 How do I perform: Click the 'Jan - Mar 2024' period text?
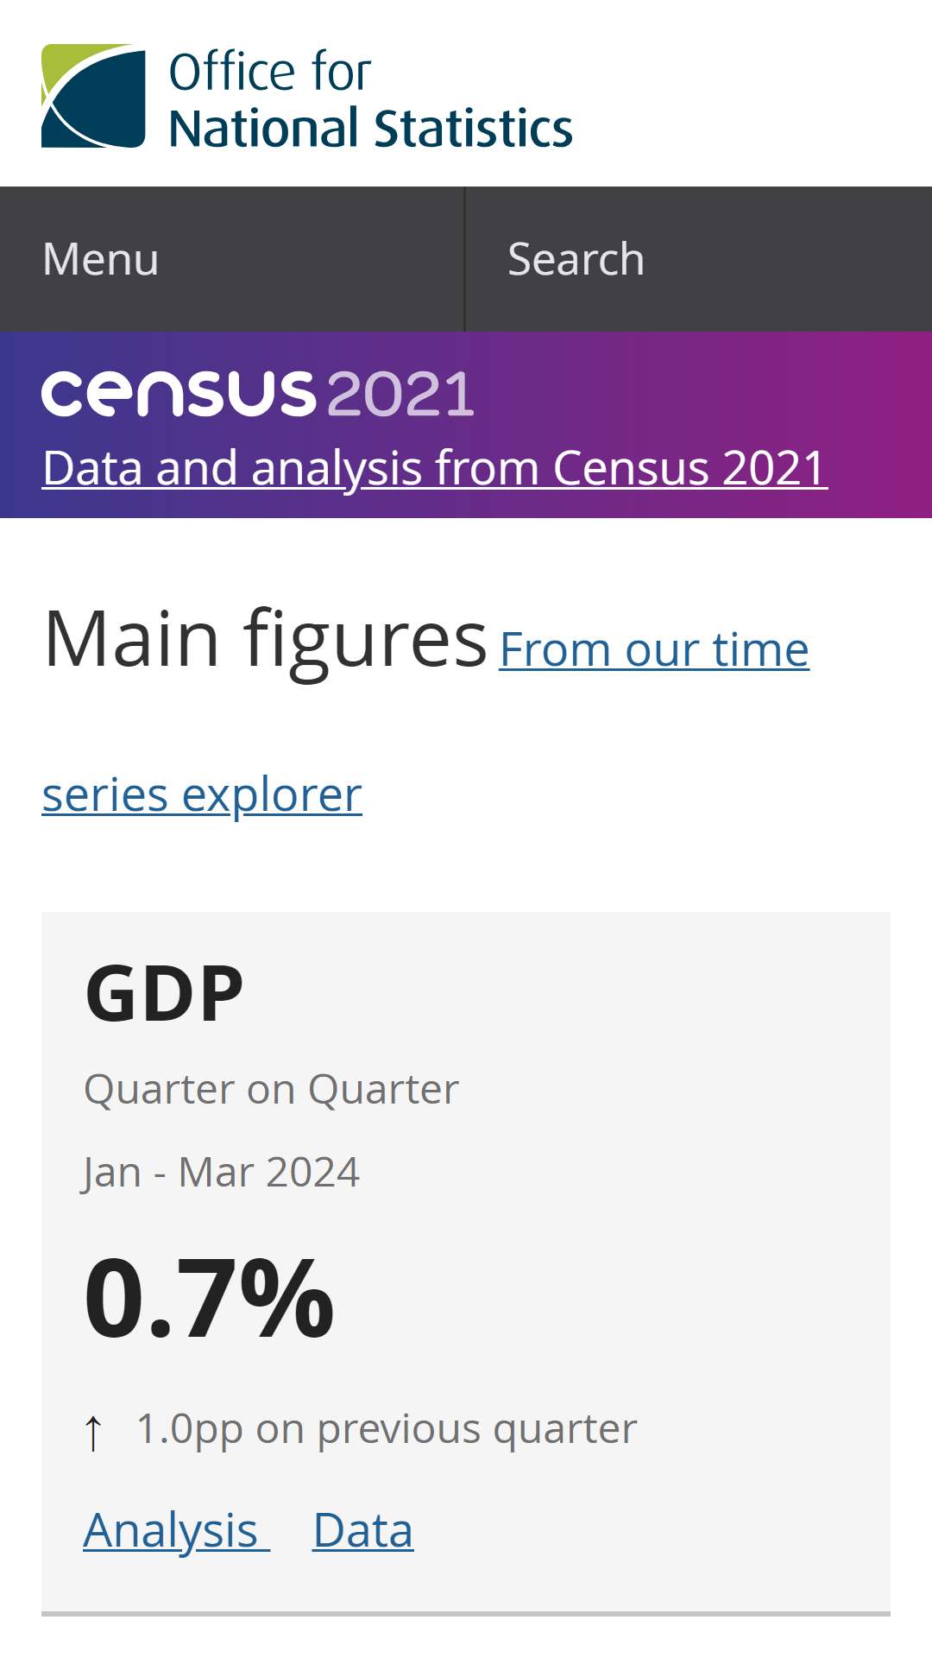click(221, 1173)
